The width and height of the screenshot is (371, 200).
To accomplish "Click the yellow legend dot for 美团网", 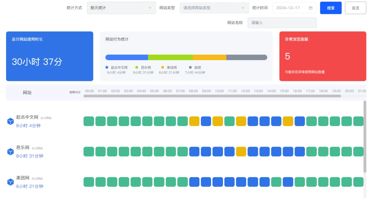I will click(x=163, y=67).
